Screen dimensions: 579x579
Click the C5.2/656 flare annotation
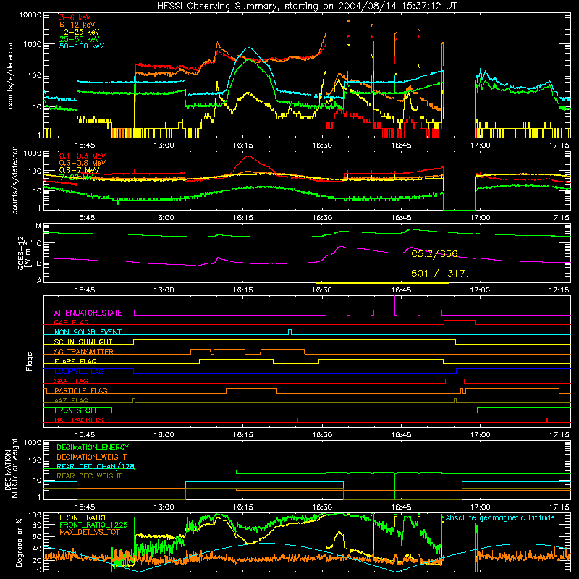(x=434, y=254)
